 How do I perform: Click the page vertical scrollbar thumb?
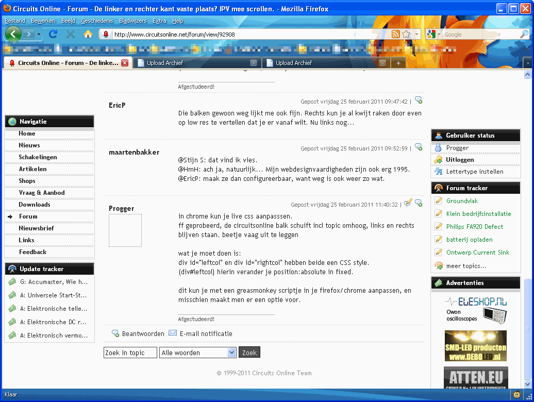pos(527,330)
